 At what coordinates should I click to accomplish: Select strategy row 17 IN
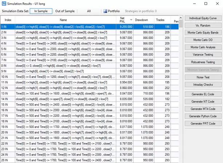point(89,116)
